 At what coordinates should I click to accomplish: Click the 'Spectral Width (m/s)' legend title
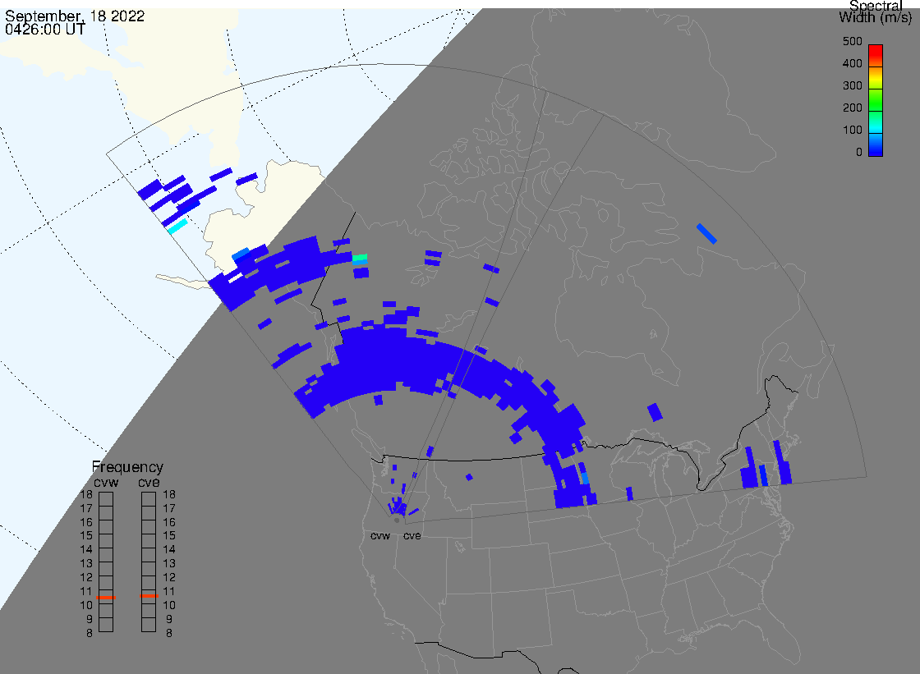coord(876,11)
